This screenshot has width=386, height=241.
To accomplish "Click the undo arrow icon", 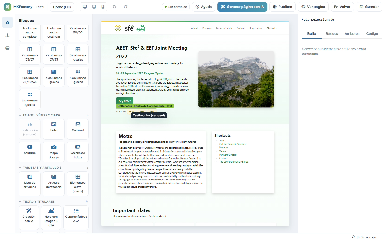I will 114,7.
